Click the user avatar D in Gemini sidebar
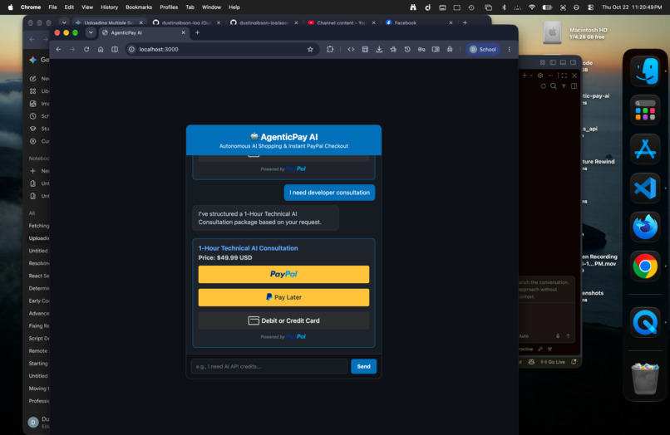The width and height of the screenshot is (670, 435). click(33, 423)
